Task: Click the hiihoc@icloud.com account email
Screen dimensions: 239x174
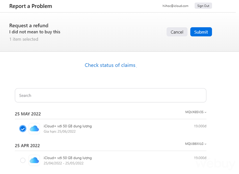Action: point(176,6)
